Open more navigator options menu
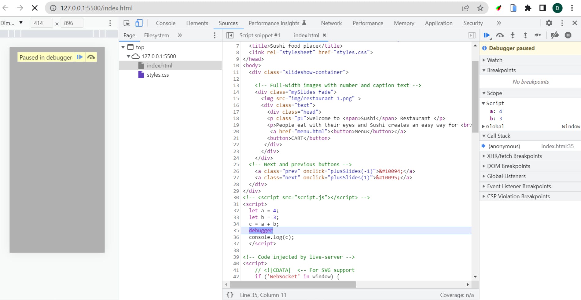 pos(215,35)
